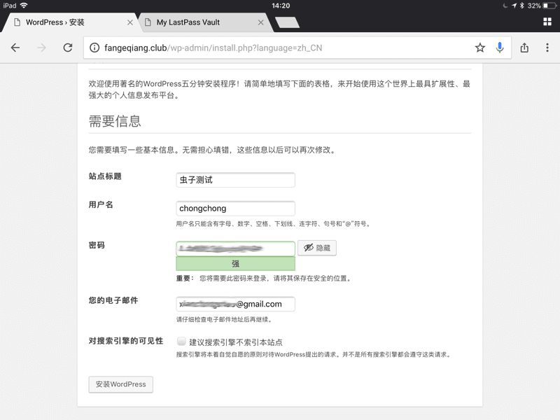Switch to the My LastPass Vault tab

point(196,22)
